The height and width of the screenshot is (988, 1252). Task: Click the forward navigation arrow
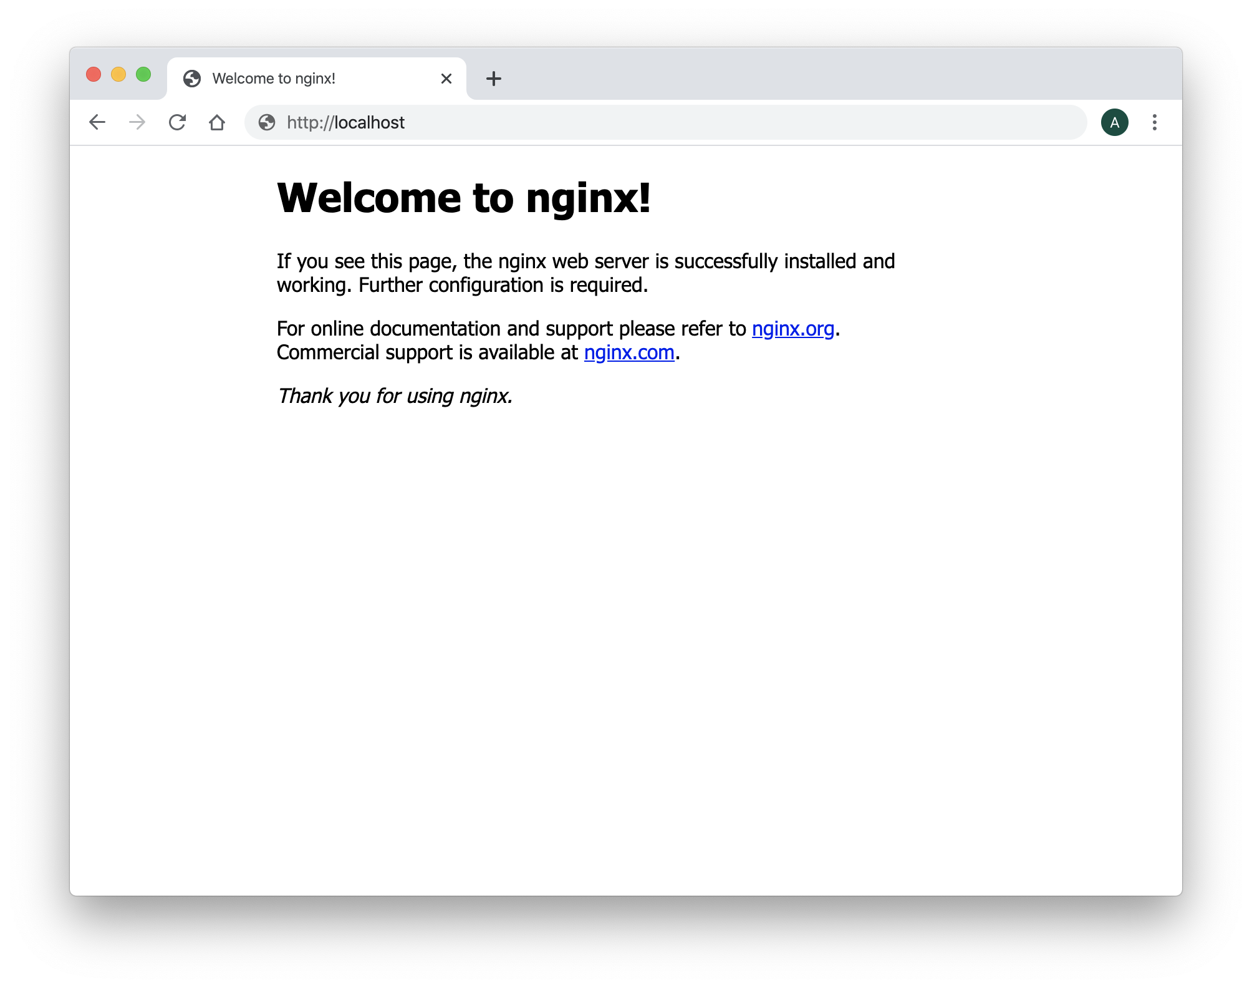point(137,122)
